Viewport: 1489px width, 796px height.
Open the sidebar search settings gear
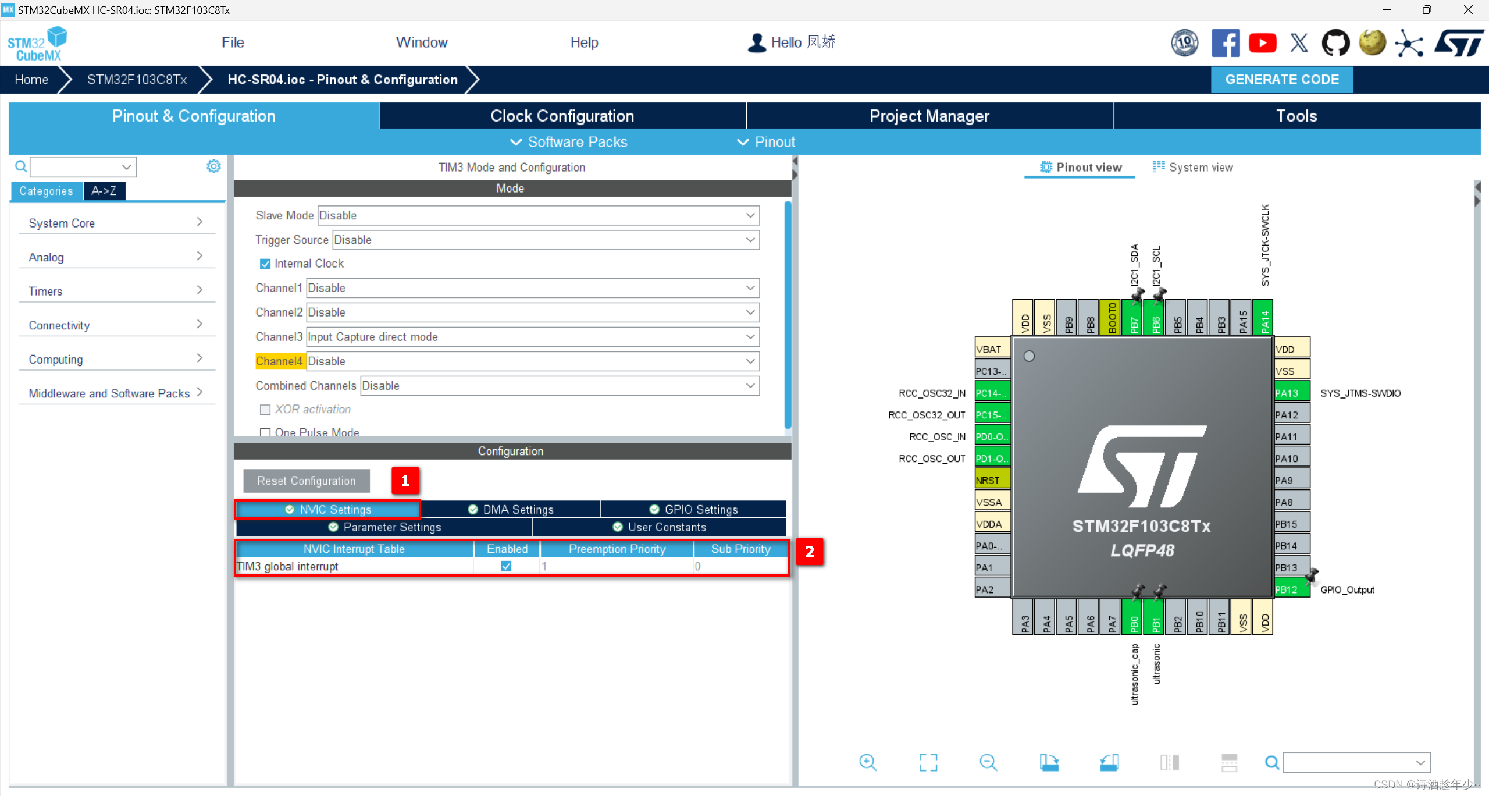pyautogui.click(x=213, y=166)
